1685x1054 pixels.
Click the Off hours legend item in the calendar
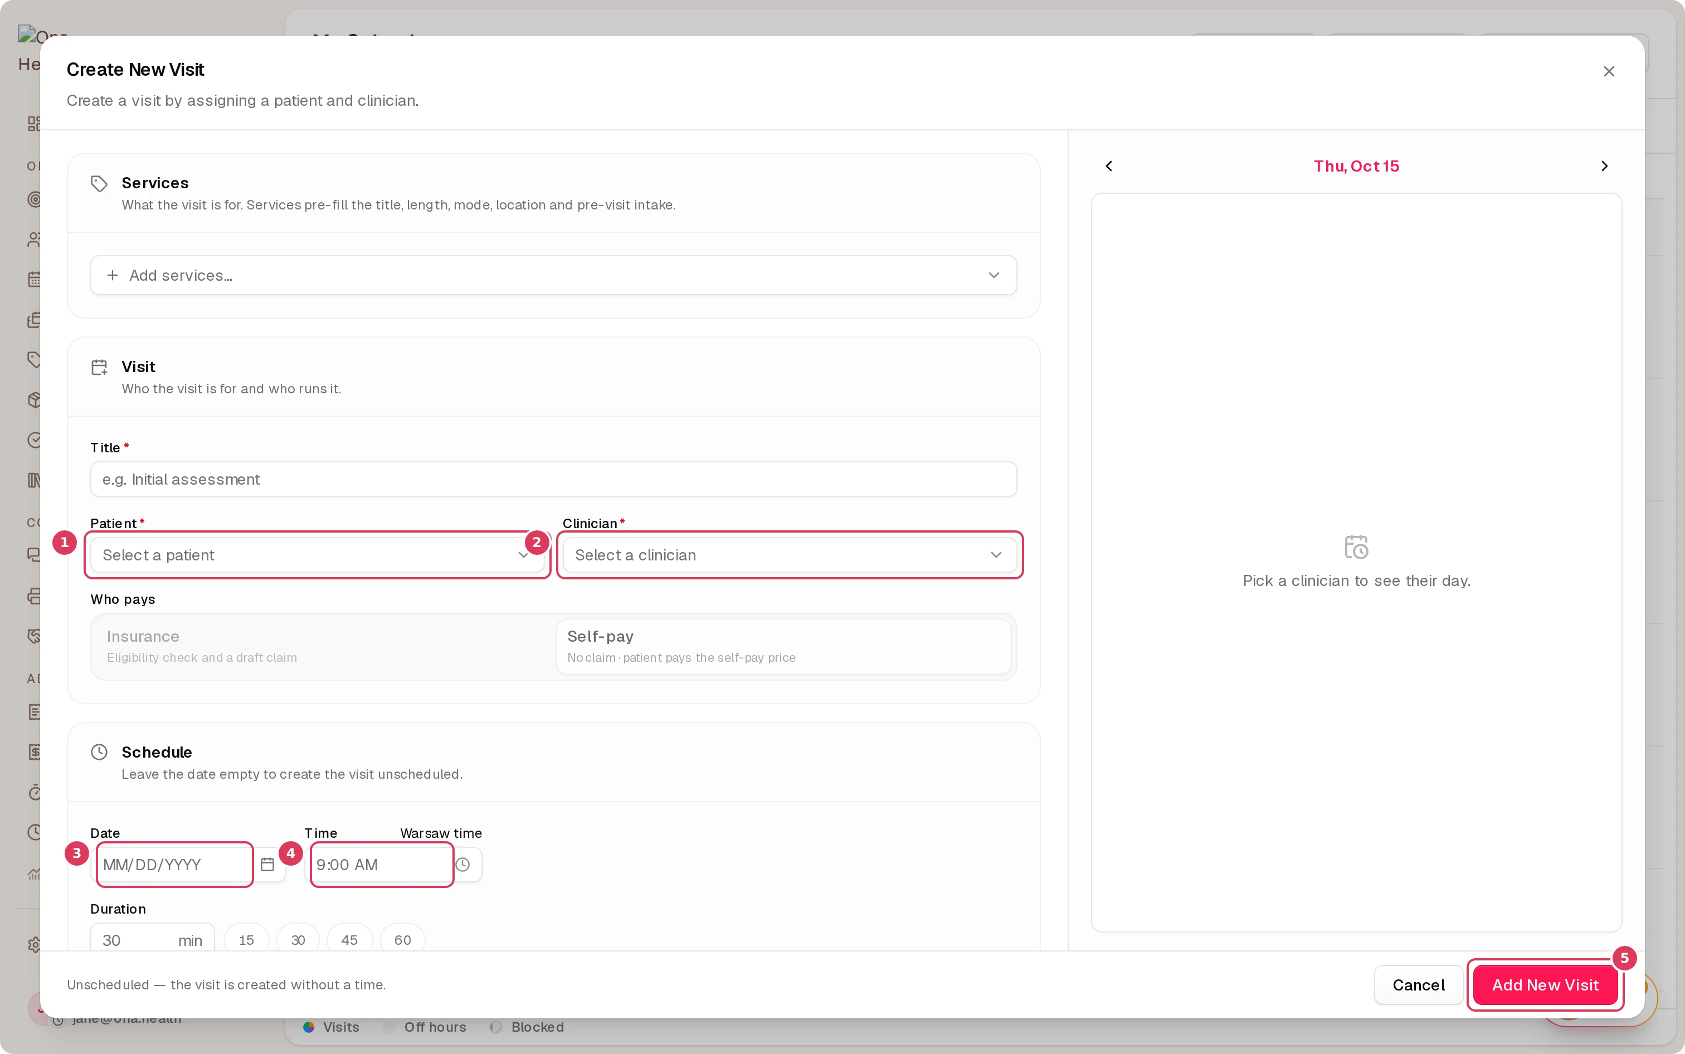point(425,1027)
